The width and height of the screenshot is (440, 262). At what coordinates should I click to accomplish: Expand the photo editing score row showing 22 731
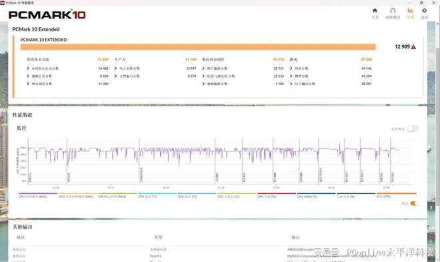243,68
